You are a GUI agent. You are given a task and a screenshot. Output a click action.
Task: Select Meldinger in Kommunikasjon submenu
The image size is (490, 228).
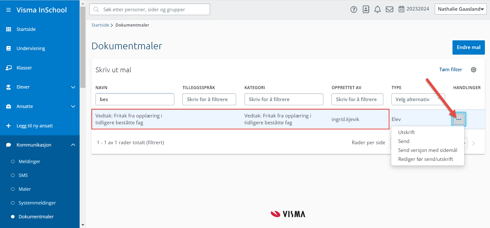pyautogui.click(x=29, y=161)
